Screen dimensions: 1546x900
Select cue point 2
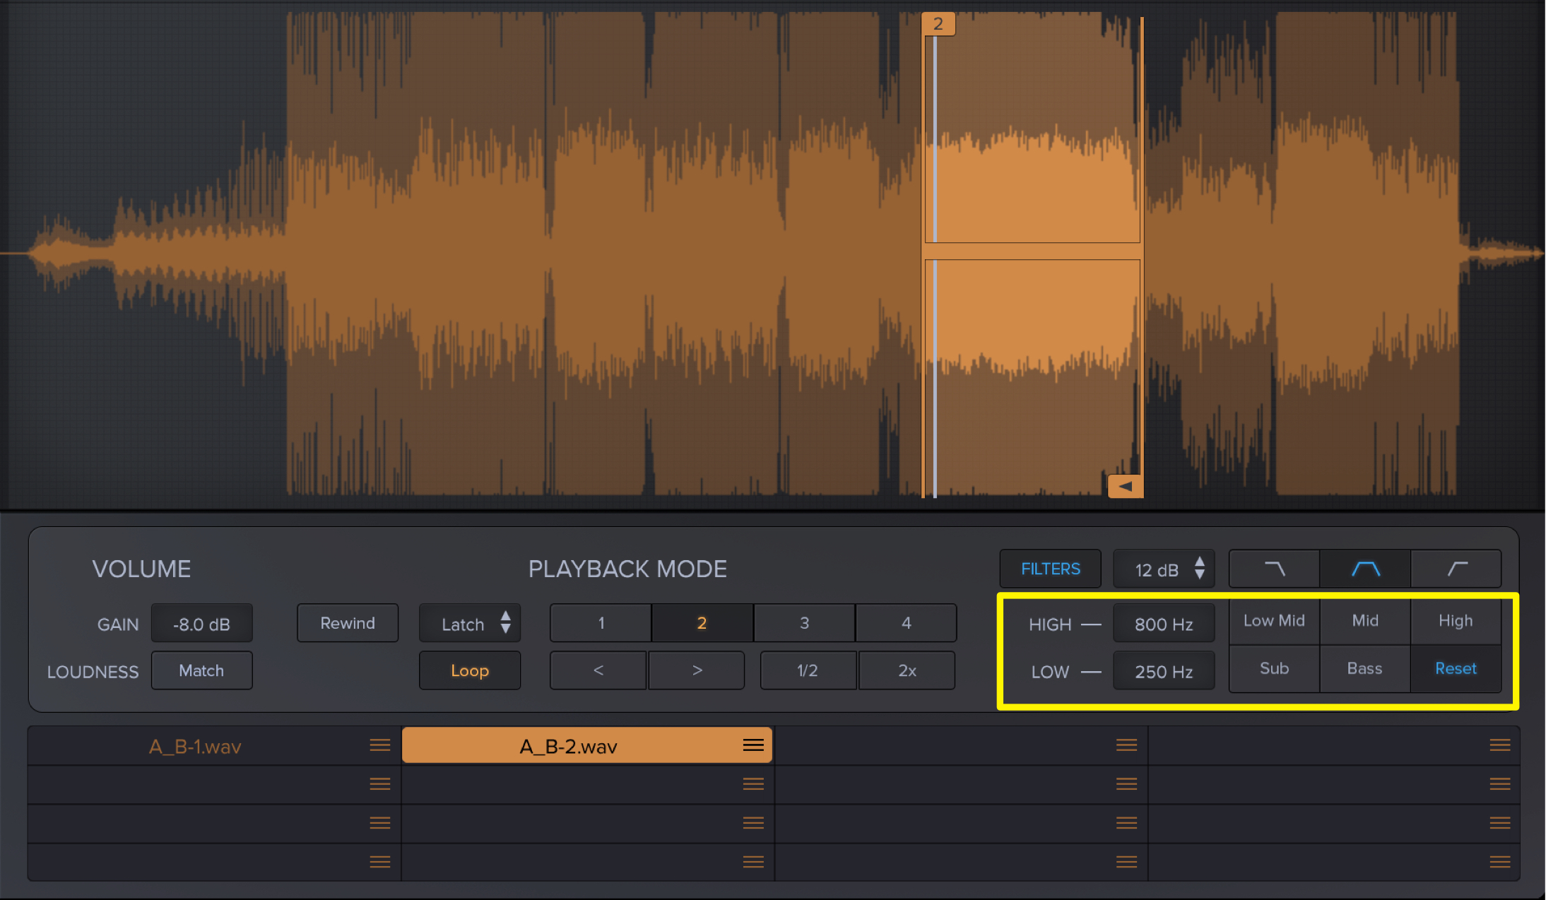click(702, 623)
